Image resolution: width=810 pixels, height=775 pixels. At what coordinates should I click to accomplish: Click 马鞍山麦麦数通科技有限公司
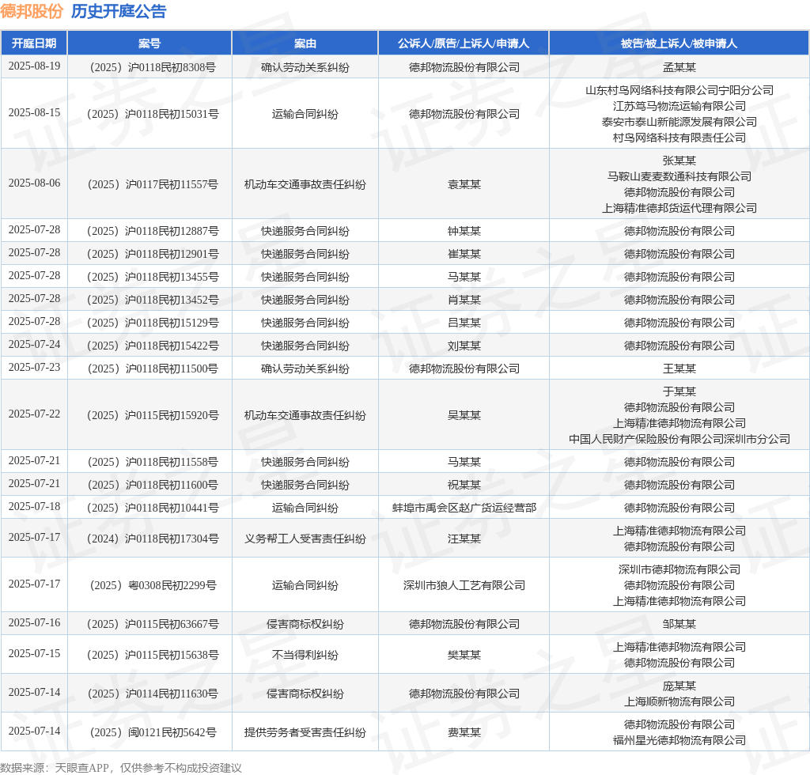679,176
